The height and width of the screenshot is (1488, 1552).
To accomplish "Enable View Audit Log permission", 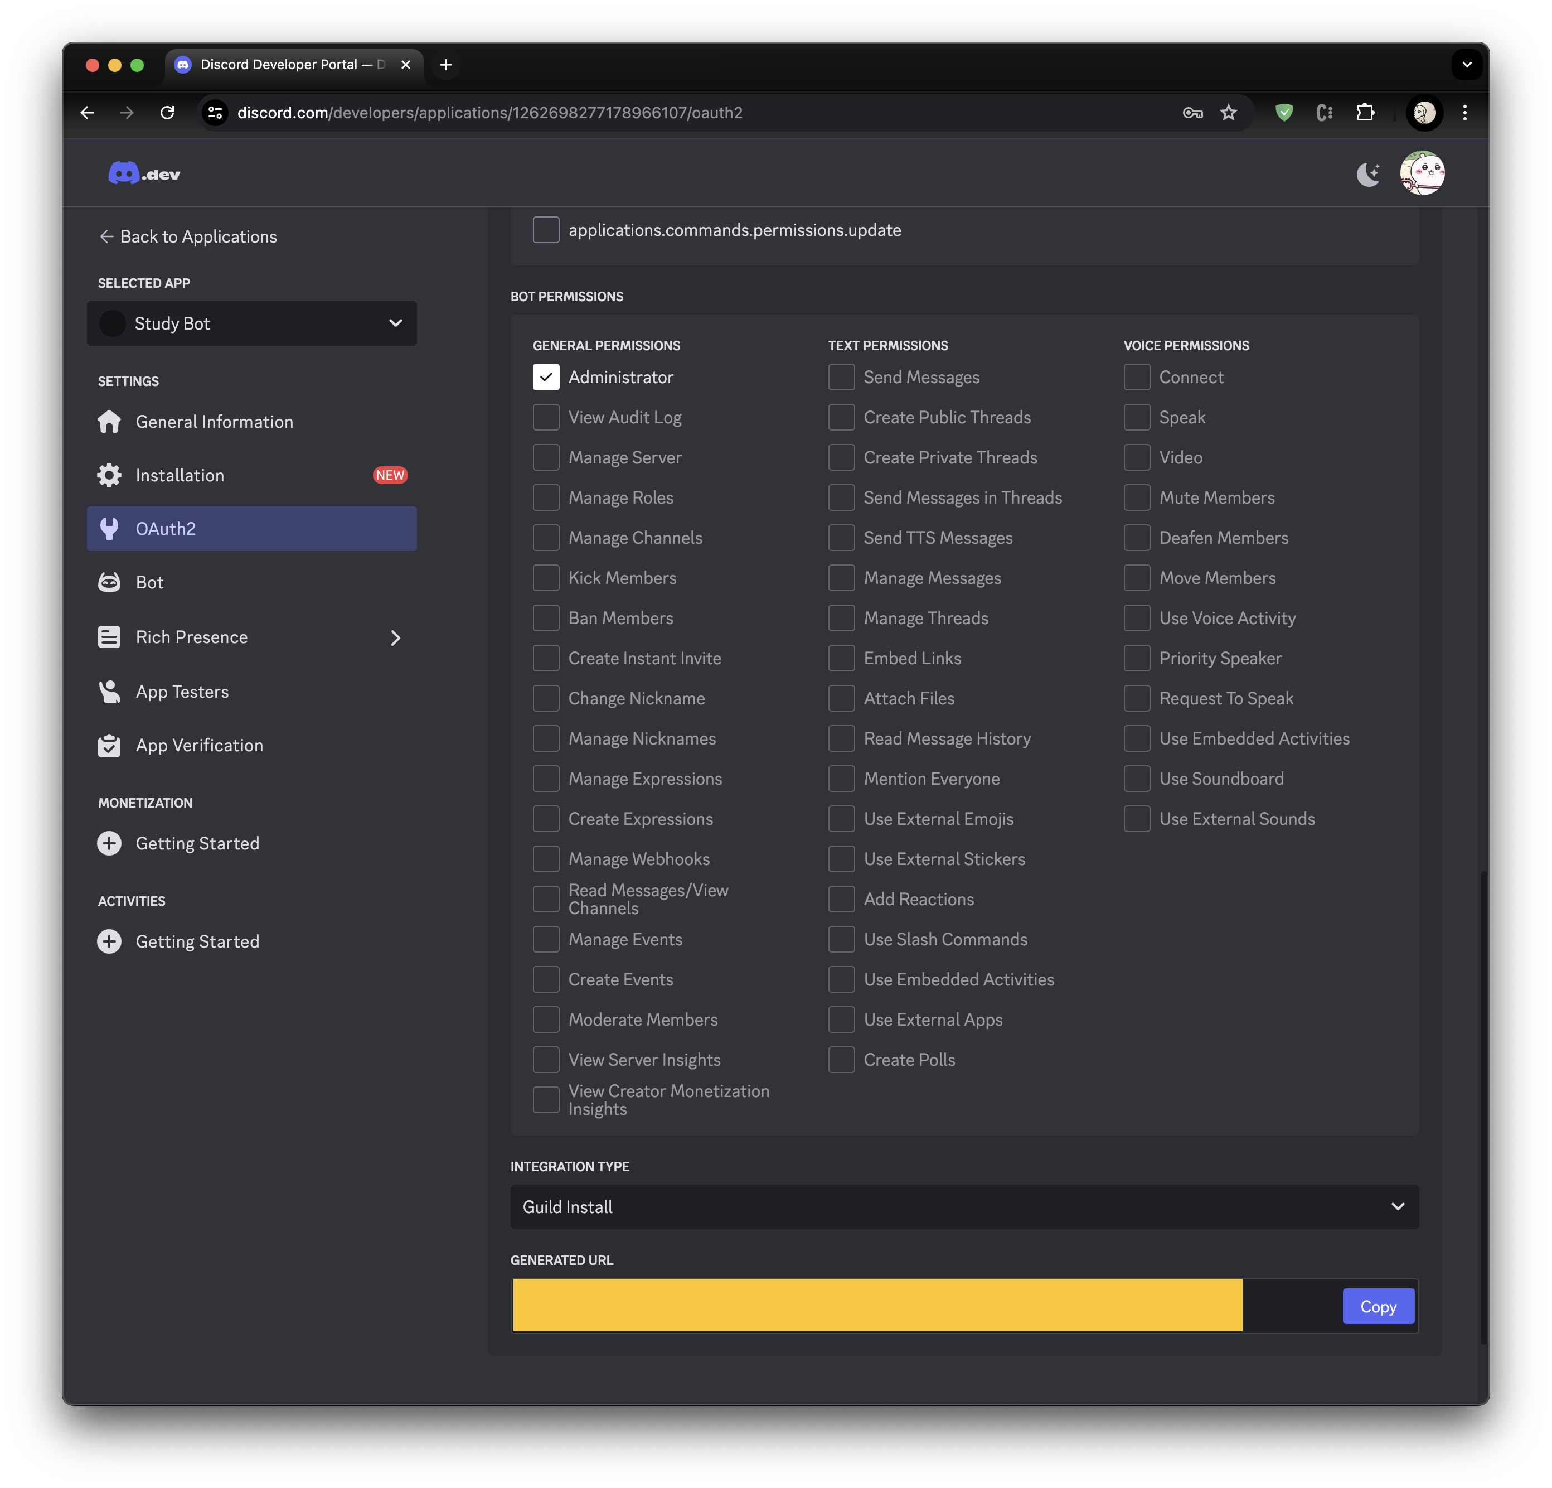I will (546, 418).
